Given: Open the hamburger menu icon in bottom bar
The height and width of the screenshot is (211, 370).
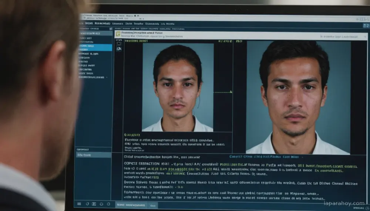Looking at the screenshot, I should pos(79,204).
